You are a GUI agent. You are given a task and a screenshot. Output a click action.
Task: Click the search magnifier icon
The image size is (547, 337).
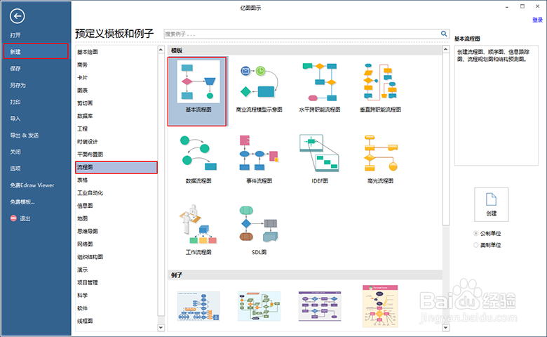pyautogui.click(x=444, y=34)
